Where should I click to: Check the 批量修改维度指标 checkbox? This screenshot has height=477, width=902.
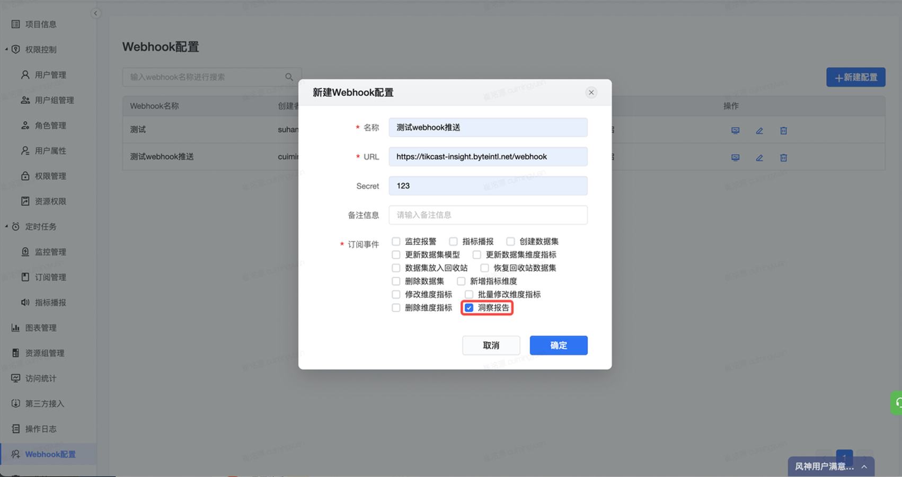pos(469,295)
